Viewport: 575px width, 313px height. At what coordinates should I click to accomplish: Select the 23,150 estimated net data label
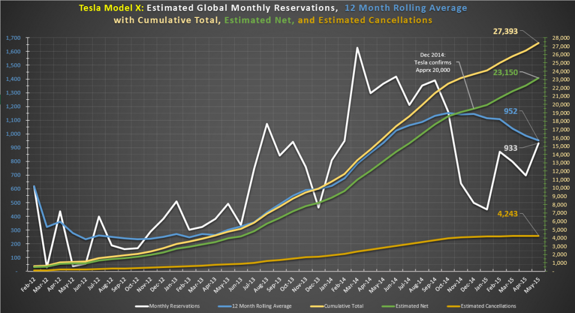point(505,72)
